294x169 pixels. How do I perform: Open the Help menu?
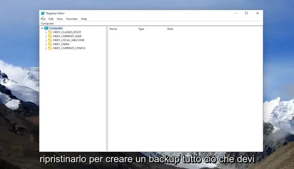pos(84,19)
